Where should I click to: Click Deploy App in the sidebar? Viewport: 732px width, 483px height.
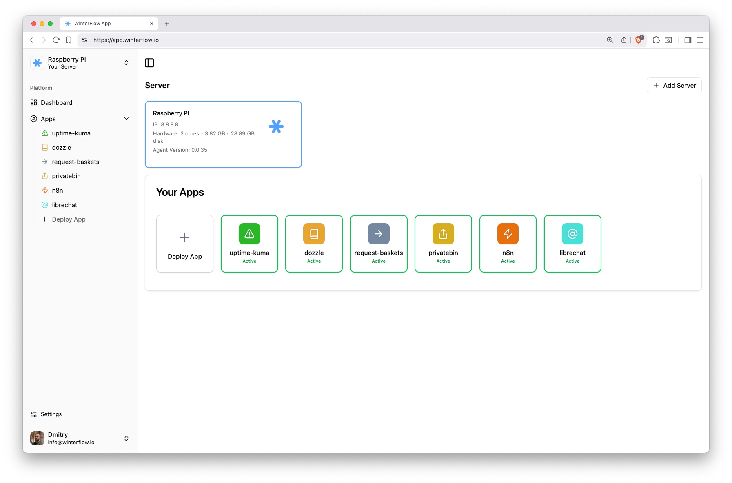click(x=85, y=219)
